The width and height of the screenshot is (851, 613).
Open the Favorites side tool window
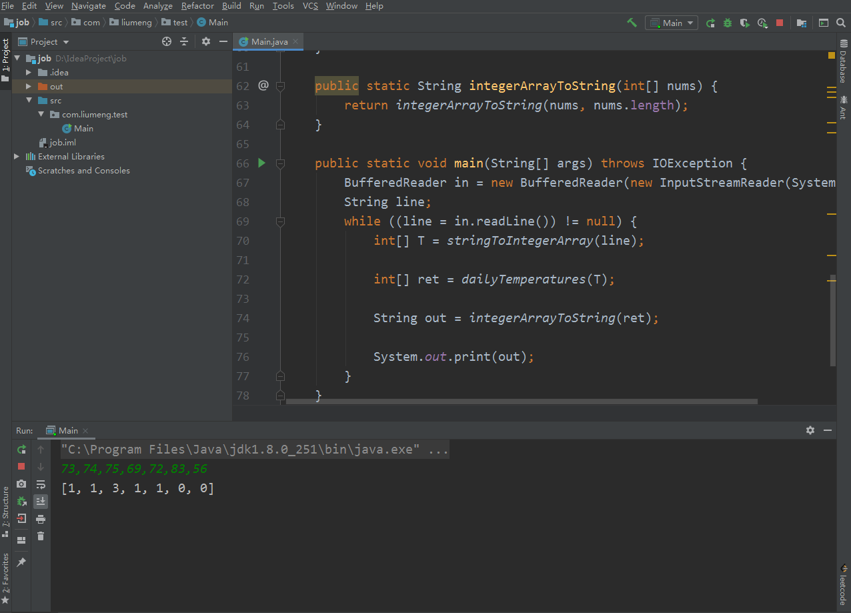tap(5, 578)
